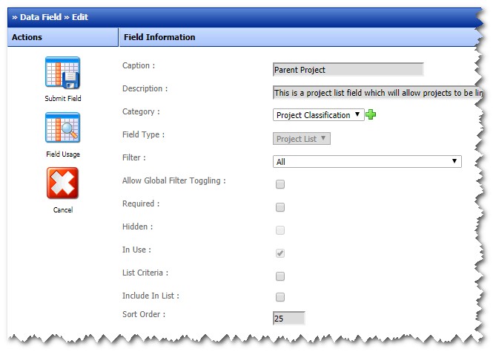Expand the Filter dropdown set to All
Image resolution: width=496 pixels, height=355 pixels.
367,161
